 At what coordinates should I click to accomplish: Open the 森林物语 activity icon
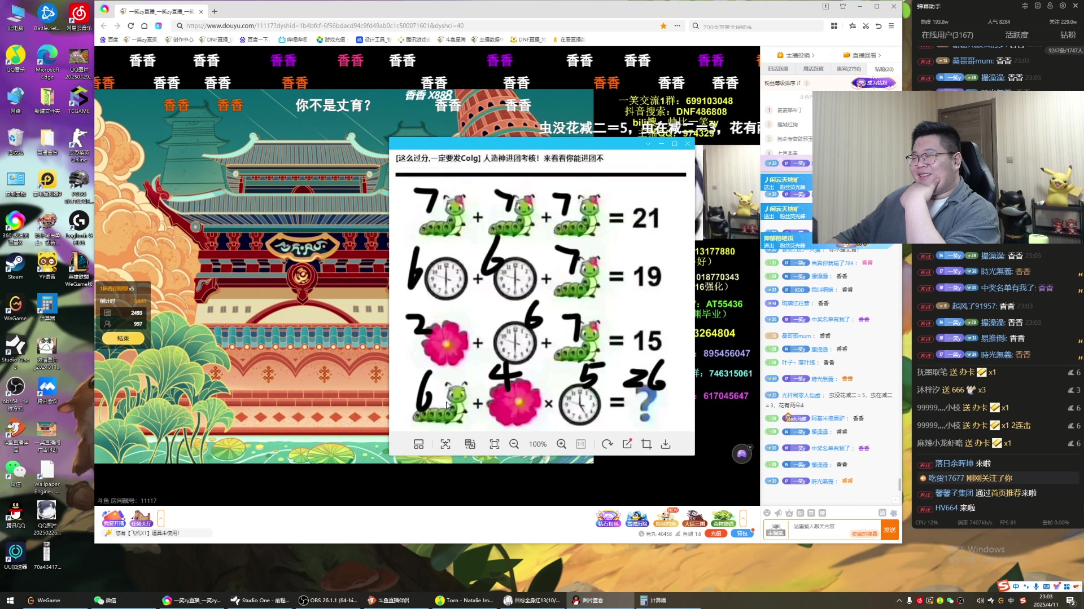[723, 519]
